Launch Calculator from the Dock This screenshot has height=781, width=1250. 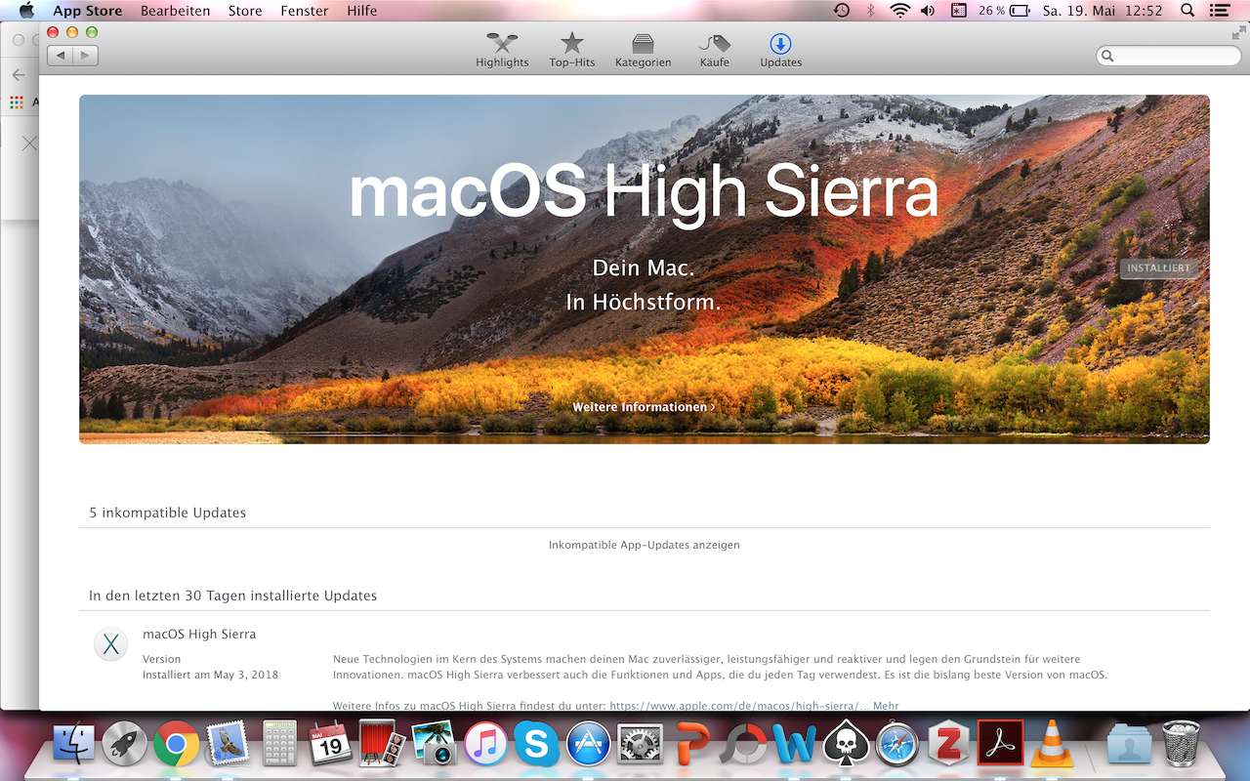pyautogui.click(x=279, y=744)
